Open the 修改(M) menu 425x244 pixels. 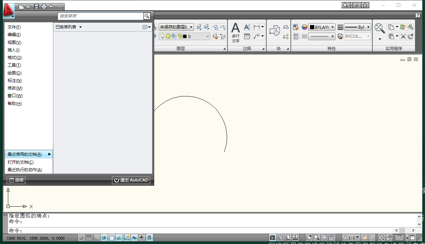click(15, 88)
